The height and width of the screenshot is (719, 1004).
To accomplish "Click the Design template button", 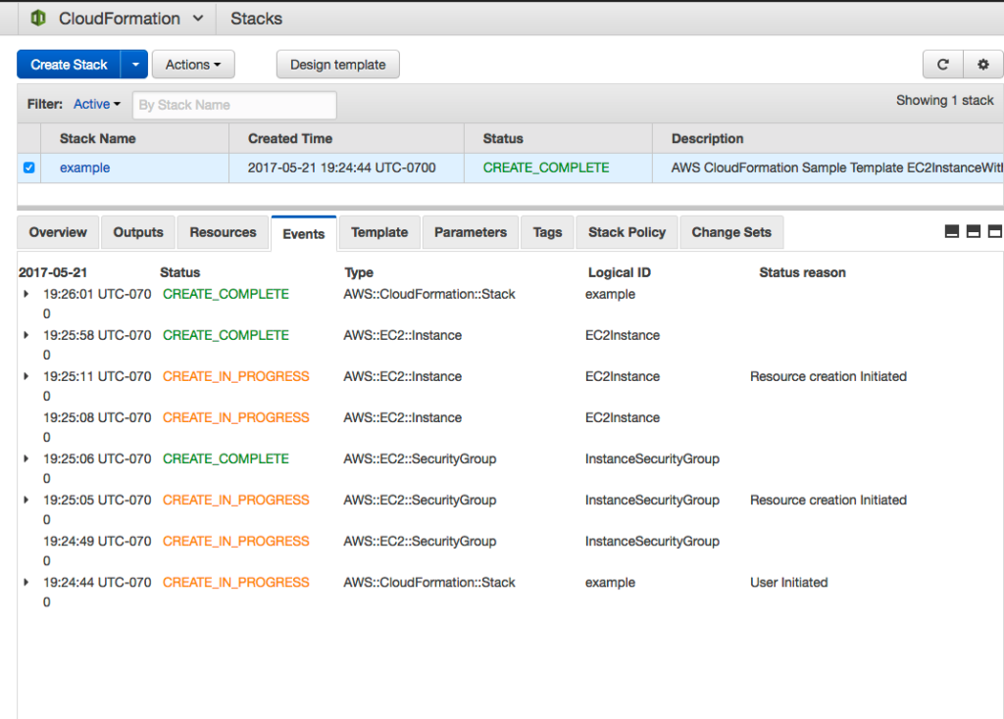I will 337,64.
